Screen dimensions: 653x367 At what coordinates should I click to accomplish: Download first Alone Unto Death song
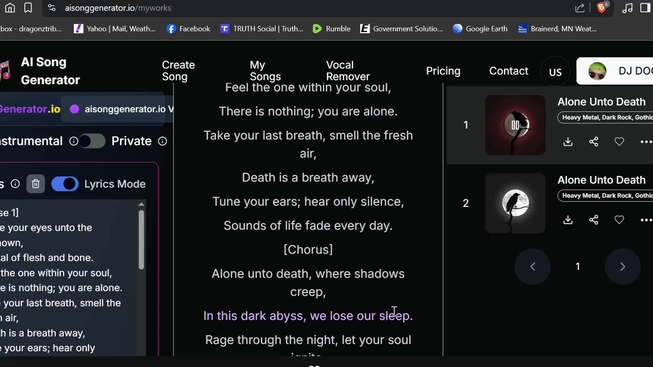tap(568, 142)
